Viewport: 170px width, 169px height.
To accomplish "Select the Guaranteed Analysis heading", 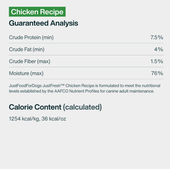I will [x=44, y=23].
